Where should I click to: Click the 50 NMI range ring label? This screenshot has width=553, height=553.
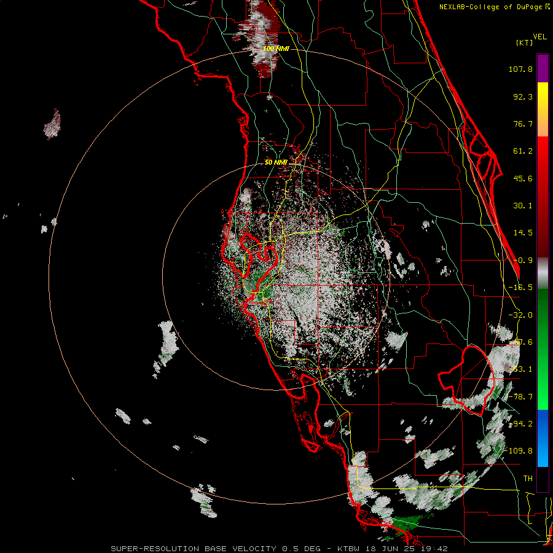[276, 163]
